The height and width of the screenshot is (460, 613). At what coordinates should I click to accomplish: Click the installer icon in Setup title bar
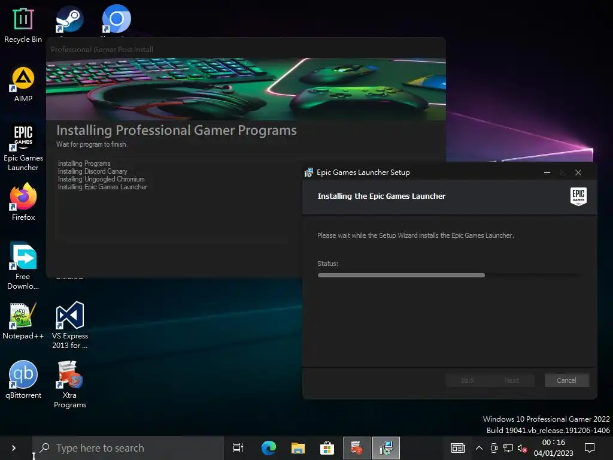coord(309,172)
